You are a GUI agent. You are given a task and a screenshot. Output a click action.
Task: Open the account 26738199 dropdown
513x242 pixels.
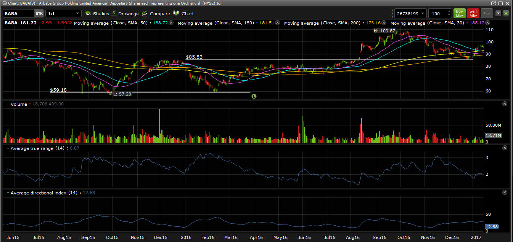point(410,13)
